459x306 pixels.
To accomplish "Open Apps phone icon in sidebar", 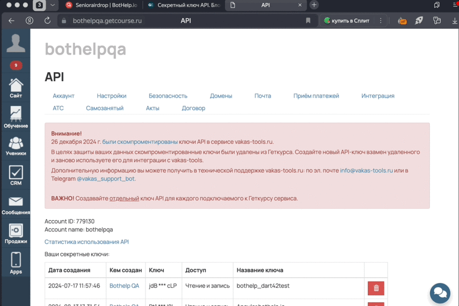I will coord(16,263).
